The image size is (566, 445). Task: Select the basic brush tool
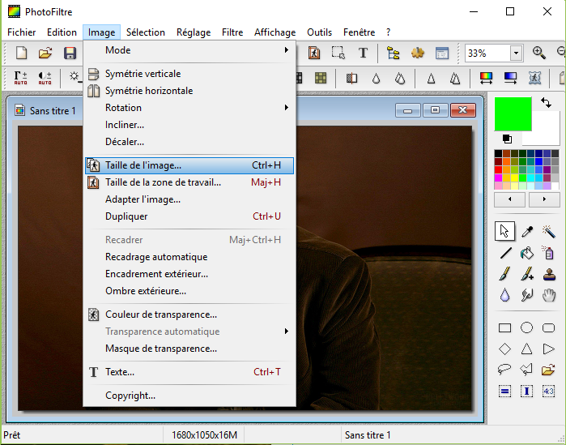(505, 274)
